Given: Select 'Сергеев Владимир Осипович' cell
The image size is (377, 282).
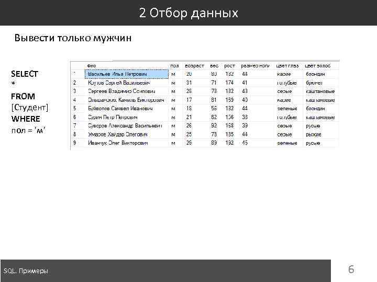Looking at the screenshot, I should pos(121,91).
